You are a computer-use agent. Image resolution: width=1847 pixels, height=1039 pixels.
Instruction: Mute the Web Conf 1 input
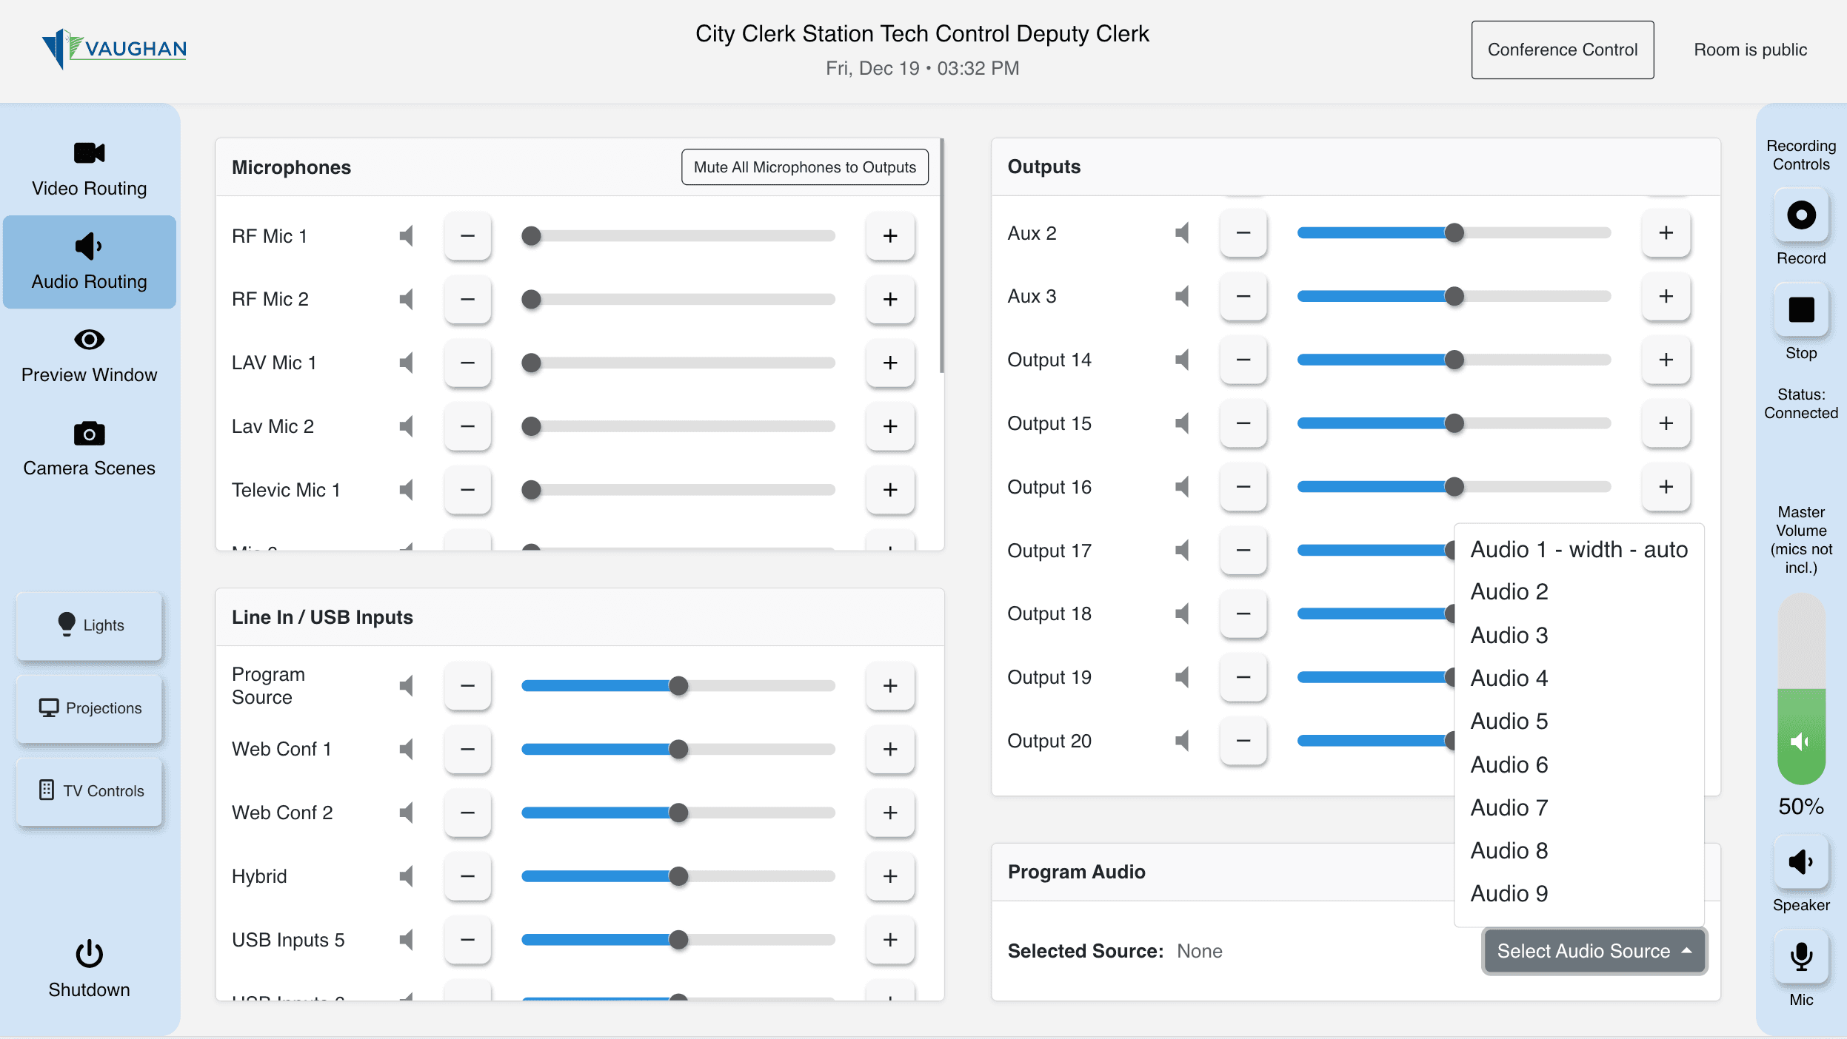(x=406, y=749)
